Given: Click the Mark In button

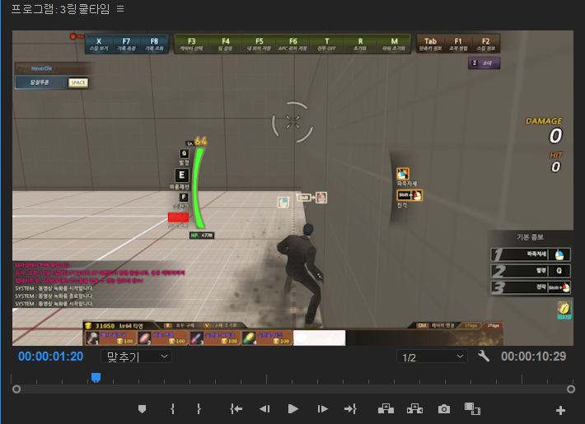Looking at the screenshot, I should [x=172, y=409].
